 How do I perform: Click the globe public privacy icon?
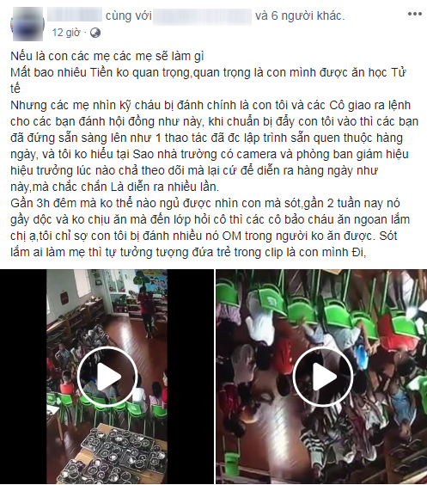pos(95,33)
